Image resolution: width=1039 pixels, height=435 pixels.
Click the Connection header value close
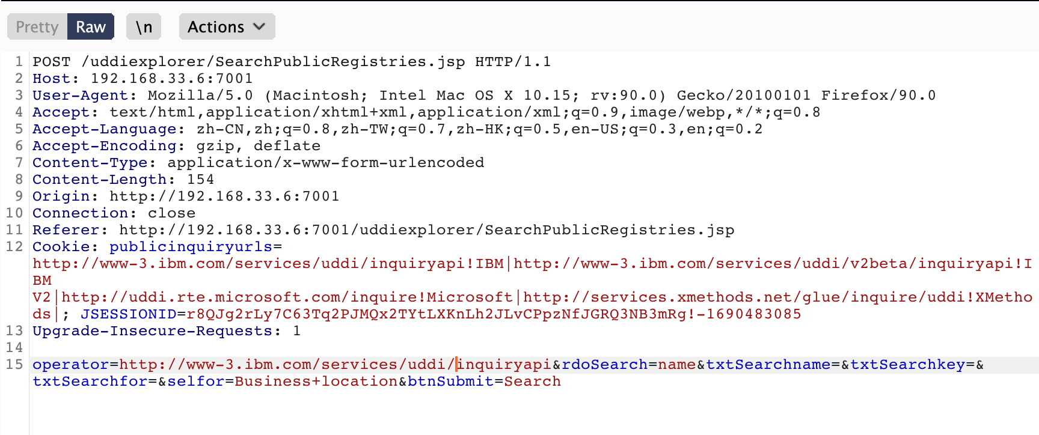(x=171, y=213)
